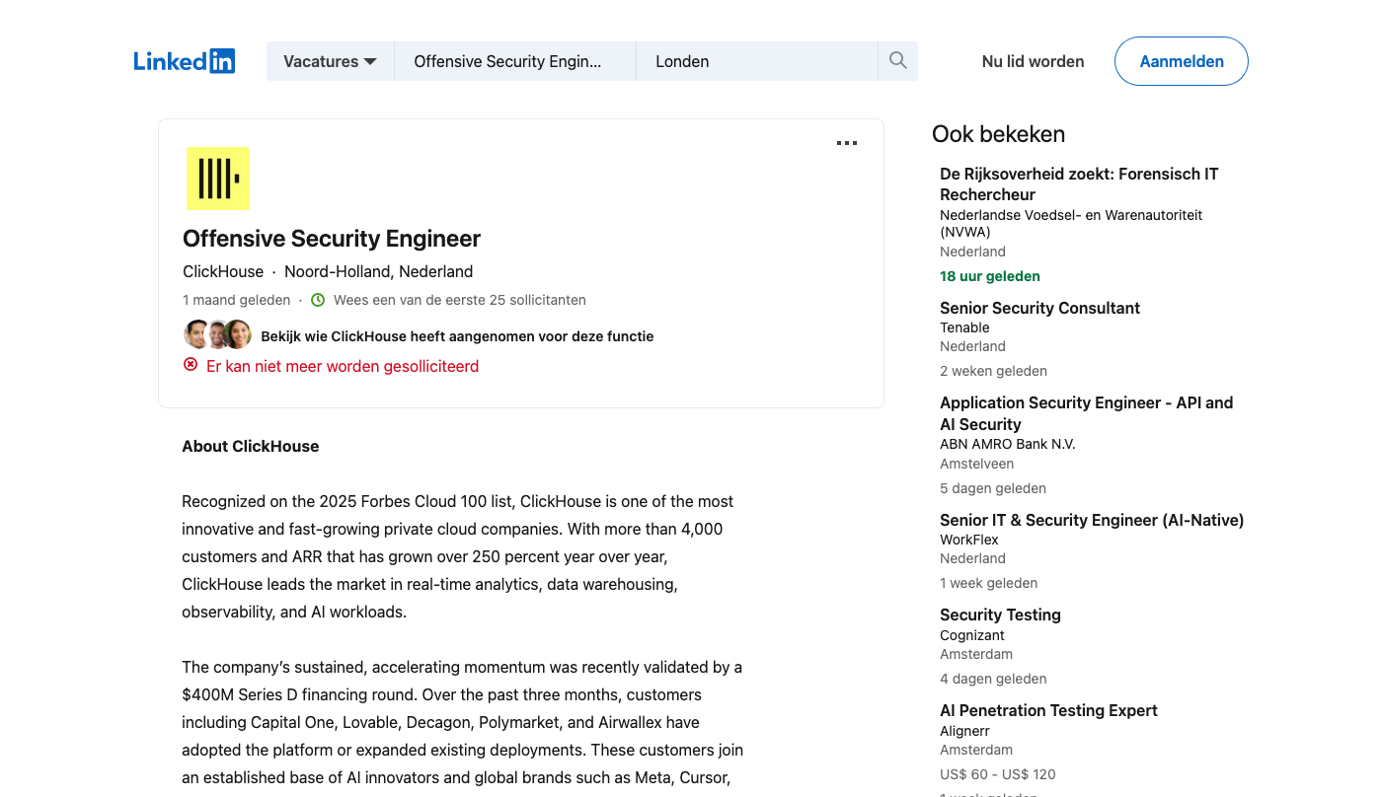Open Application Security Engineer API job listing
This screenshot has height=797, width=1382.
click(1086, 413)
